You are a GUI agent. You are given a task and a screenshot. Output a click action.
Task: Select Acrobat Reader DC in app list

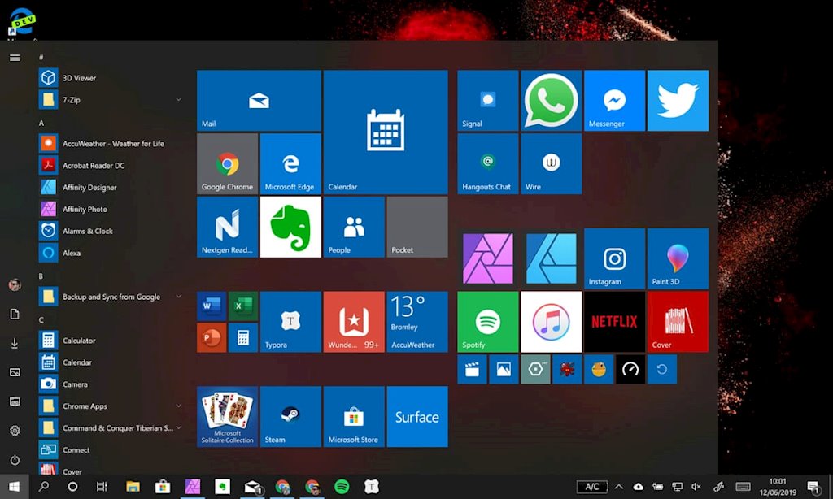[93, 166]
